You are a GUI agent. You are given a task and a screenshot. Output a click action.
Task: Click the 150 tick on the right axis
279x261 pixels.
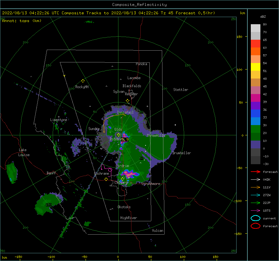(239, 37)
